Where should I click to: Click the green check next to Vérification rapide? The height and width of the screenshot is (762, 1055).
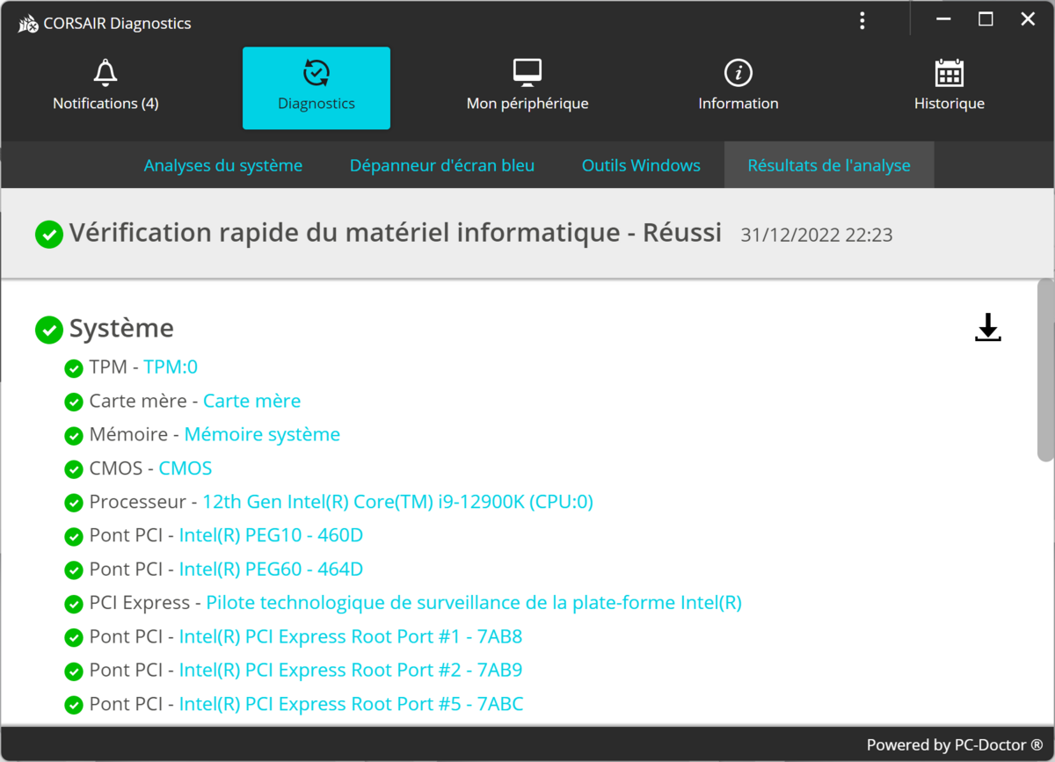pos(49,235)
